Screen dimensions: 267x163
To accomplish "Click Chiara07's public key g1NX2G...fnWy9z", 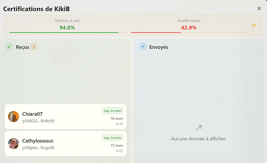I will [x=38, y=121].
